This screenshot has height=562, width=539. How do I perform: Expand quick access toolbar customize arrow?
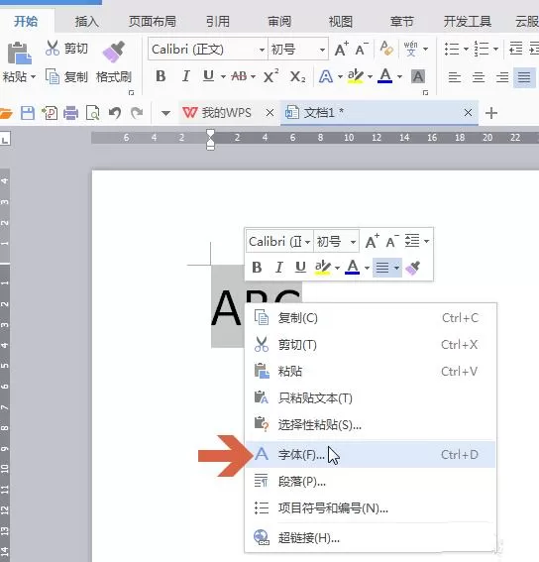(165, 114)
